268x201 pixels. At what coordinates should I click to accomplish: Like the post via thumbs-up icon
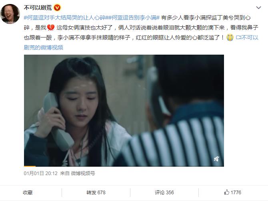(x=226, y=192)
